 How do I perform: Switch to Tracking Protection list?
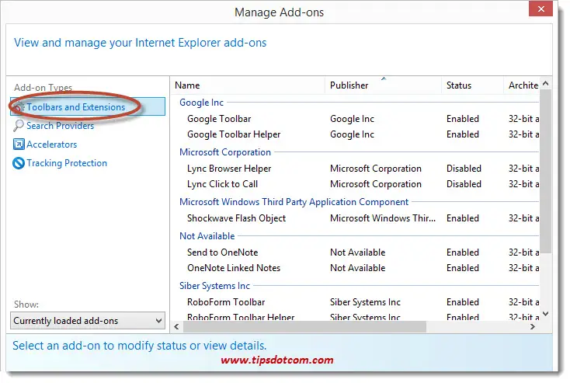pyautogui.click(x=67, y=163)
